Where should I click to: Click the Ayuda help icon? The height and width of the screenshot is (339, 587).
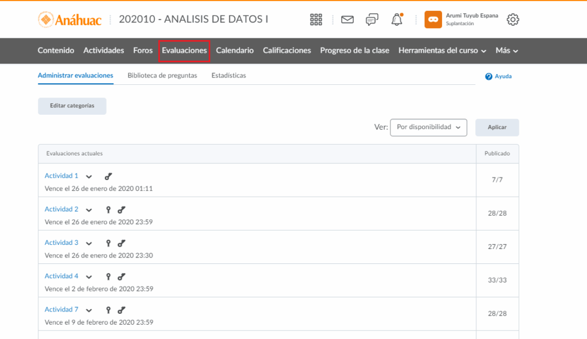[x=489, y=76]
